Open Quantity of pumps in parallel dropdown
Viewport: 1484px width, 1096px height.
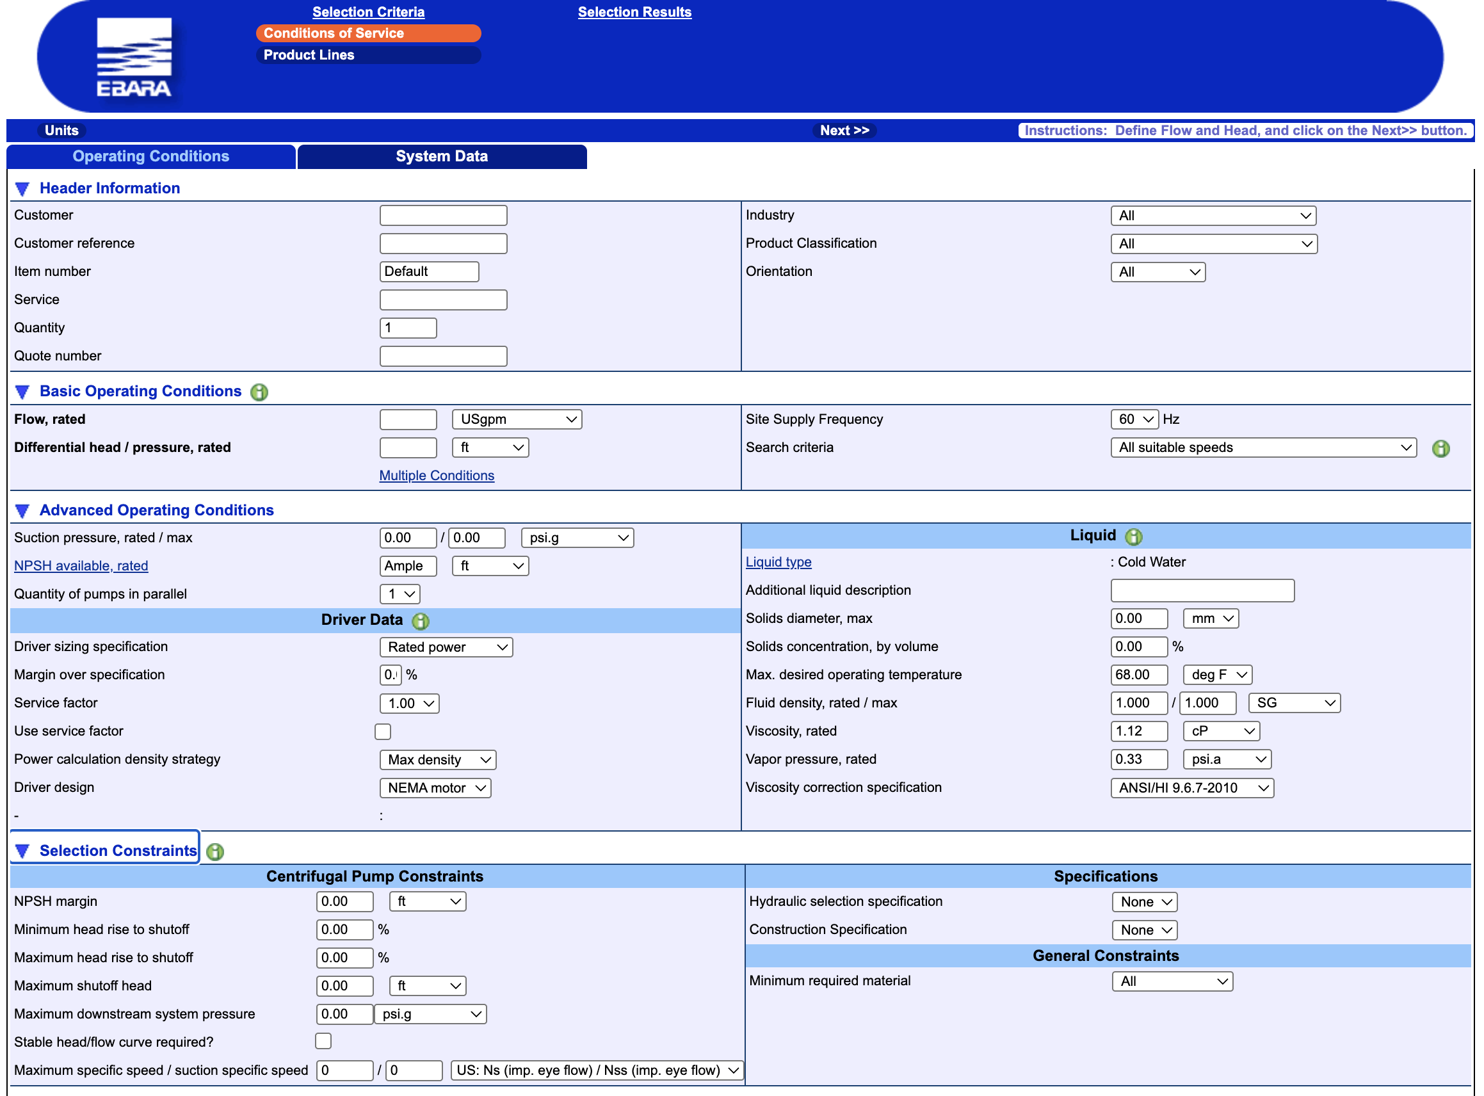click(400, 595)
